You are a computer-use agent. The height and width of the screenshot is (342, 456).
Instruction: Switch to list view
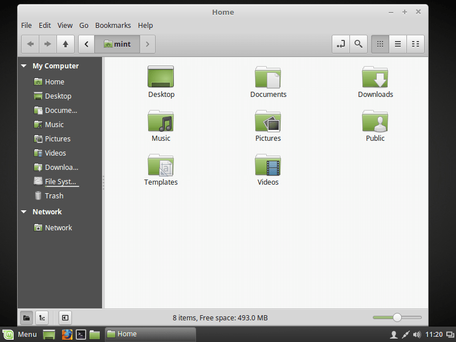[x=398, y=44]
